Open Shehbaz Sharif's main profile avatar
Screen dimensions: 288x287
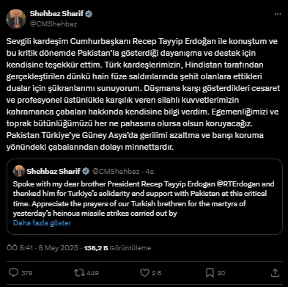point(16,18)
